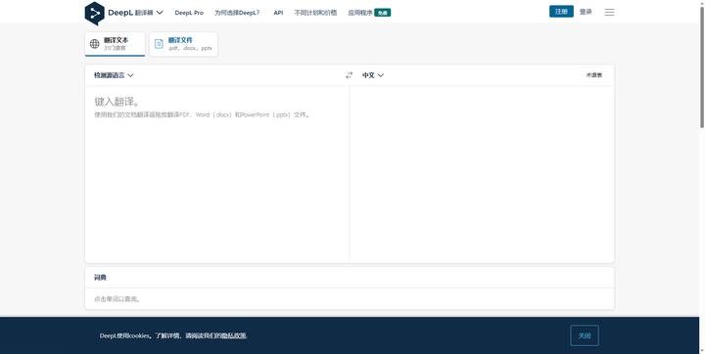Click the DeepL hexagon logo
This screenshot has height=354, width=705.
point(94,13)
